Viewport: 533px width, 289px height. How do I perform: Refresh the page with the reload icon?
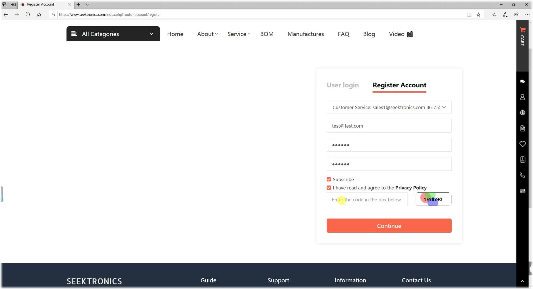tap(28, 14)
